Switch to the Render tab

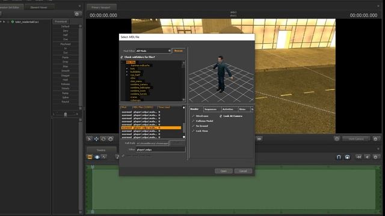pos(196,109)
